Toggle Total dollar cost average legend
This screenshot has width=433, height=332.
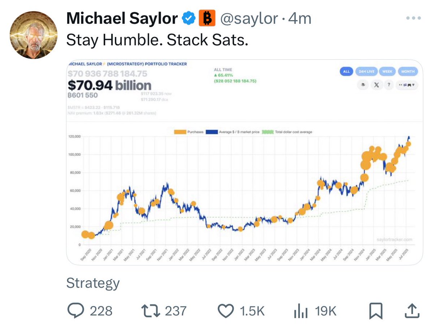(x=287, y=132)
